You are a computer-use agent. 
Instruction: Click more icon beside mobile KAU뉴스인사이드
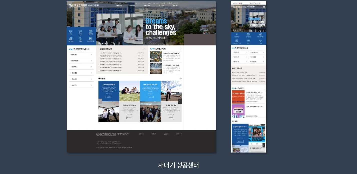point(264,88)
